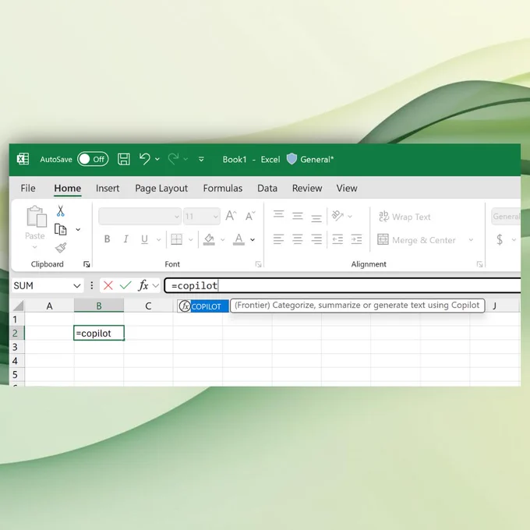Open the File tab
The height and width of the screenshot is (530, 530).
[x=28, y=188]
